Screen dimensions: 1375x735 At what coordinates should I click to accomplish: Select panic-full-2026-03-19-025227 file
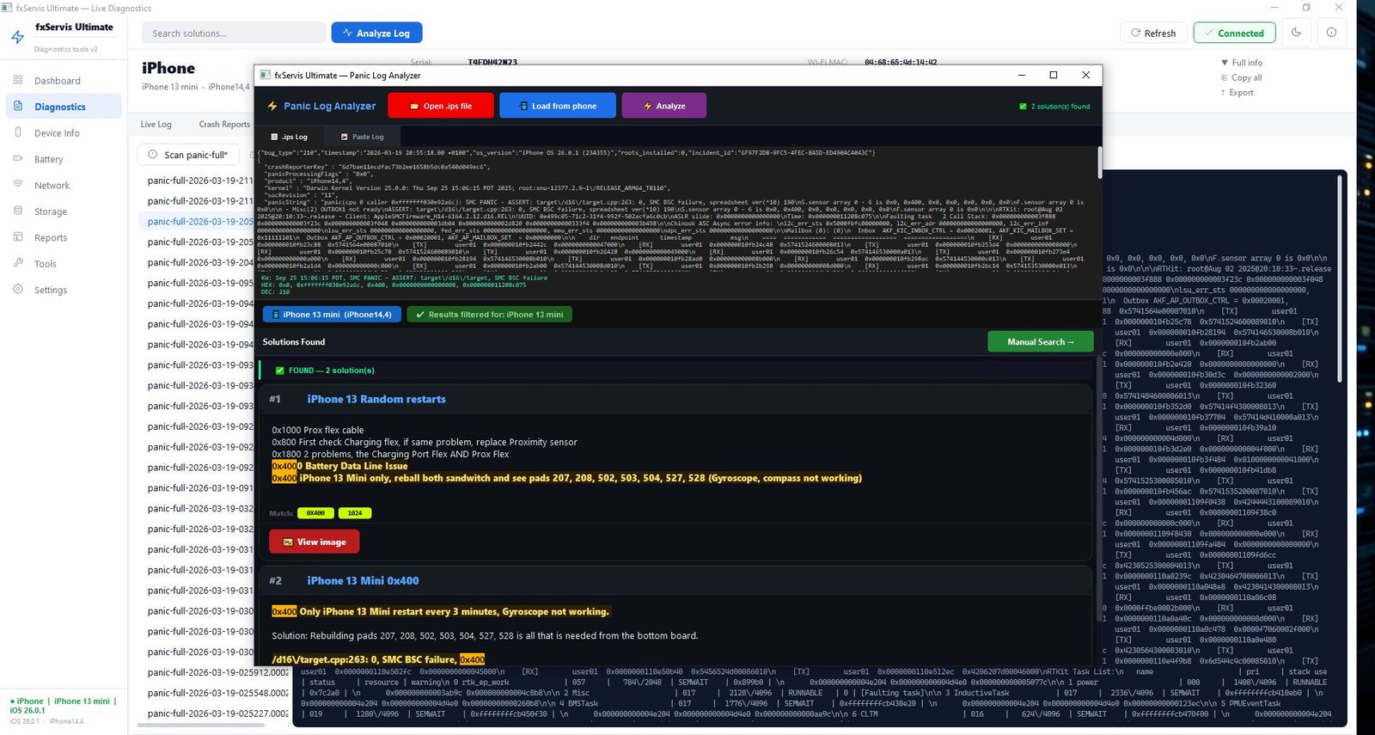point(218,714)
